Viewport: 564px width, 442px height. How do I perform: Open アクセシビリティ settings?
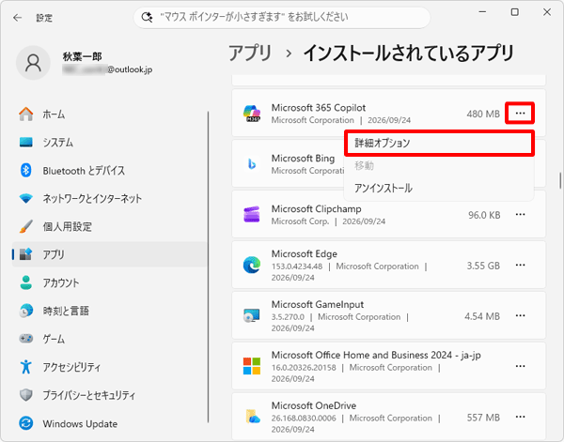coord(110,367)
